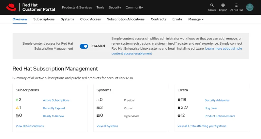The width and height of the screenshot is (261, 139).
Task: Click the Errata card heading
Action: pyautogui.click(x=183, y=90)
